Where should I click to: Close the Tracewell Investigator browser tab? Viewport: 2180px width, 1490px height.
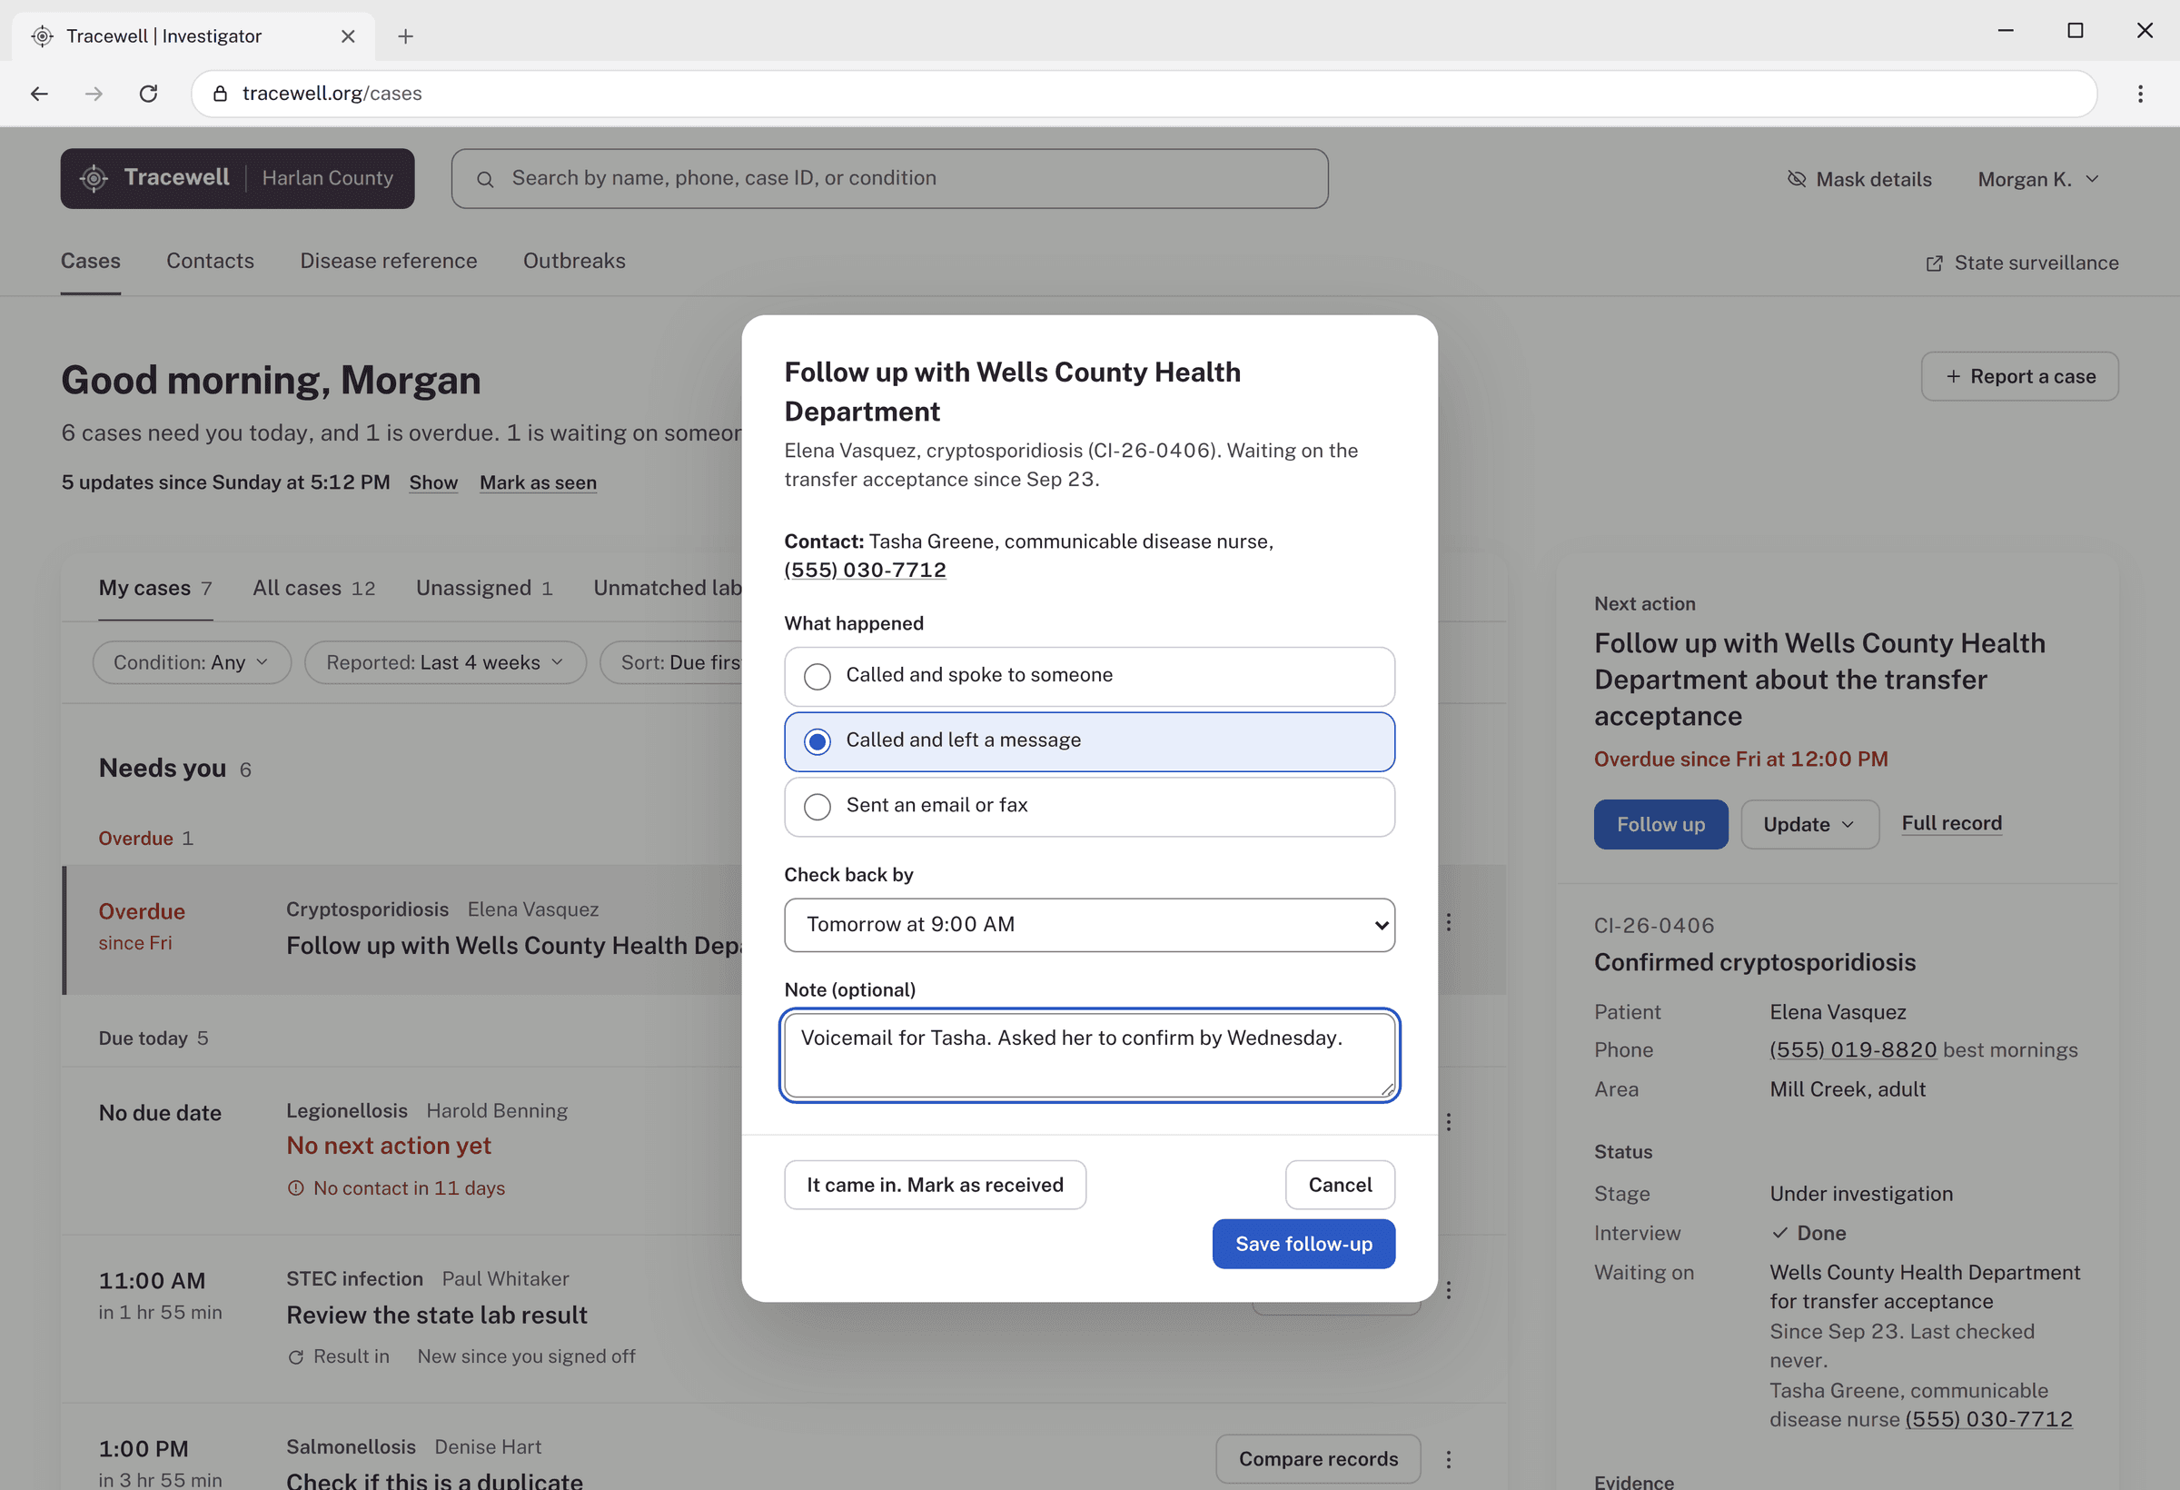[348, 36]
